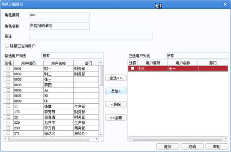Click the 备选用户列表 search box
231x152 pixels.
(73, 56)
